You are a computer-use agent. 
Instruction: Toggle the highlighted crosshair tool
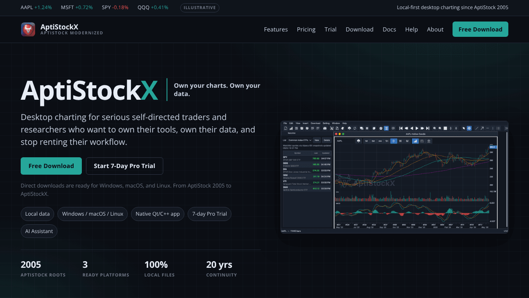[469, 128]
